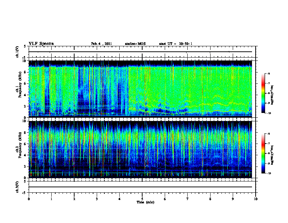Click the "VLF Spectra" plot title

click(x=41, y=44)
